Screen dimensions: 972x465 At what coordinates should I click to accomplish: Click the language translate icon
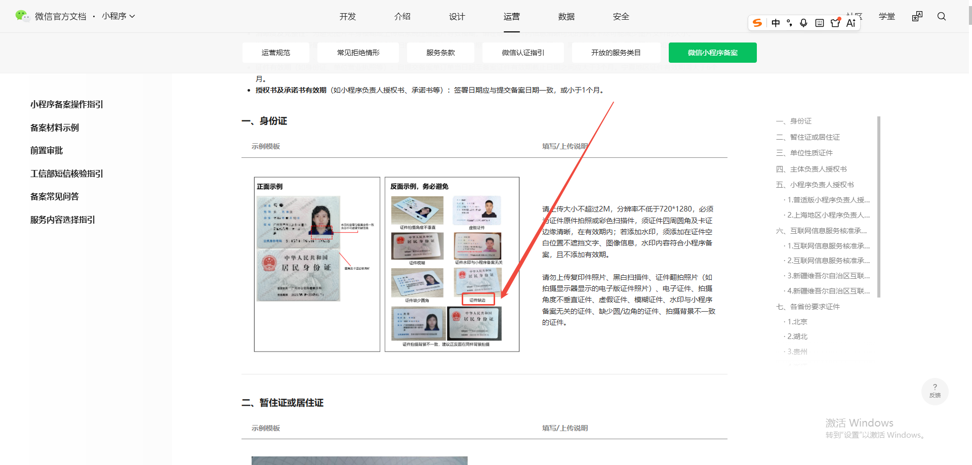point(917,16)
